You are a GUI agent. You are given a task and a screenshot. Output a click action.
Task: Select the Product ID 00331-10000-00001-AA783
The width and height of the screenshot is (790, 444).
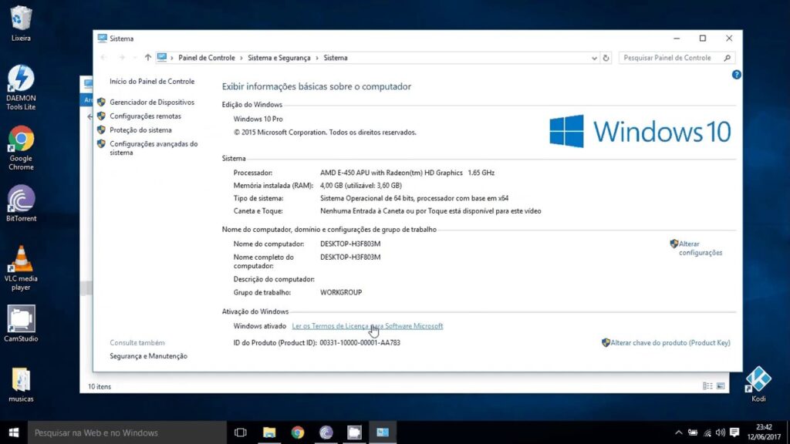[360, 343]
